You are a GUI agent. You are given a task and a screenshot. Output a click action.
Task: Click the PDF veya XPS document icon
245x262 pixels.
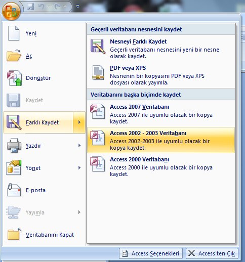pos(98,73)
